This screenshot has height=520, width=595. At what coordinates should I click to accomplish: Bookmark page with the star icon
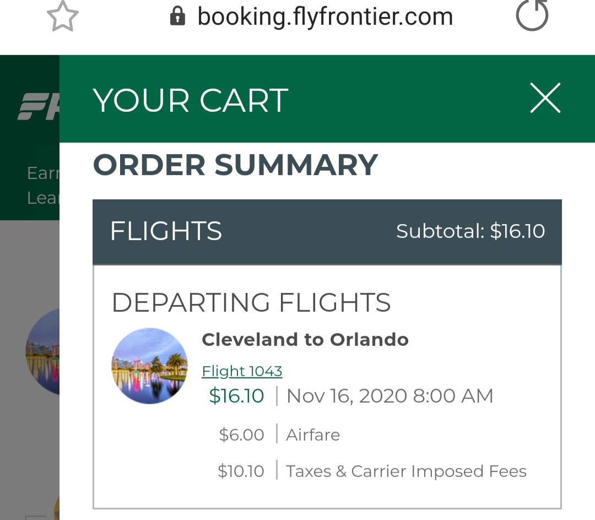click(63, 16)
